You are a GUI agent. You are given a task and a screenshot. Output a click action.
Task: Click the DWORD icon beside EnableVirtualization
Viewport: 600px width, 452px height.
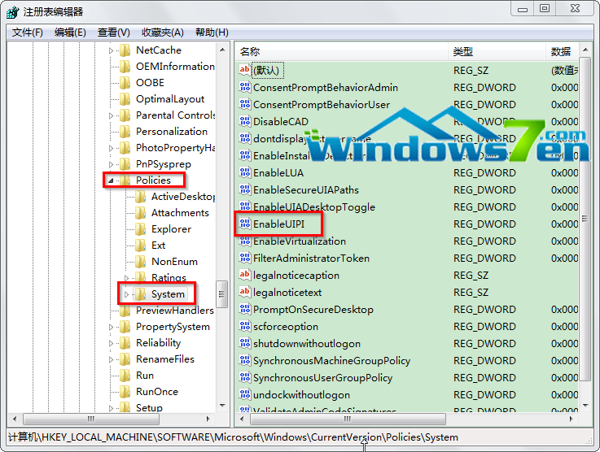pos(245,241)
